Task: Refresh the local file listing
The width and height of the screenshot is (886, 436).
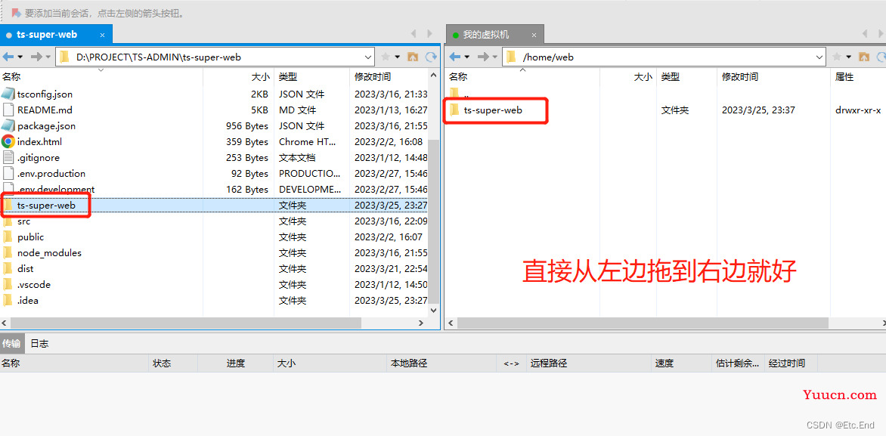Action: tap(431, 57)
